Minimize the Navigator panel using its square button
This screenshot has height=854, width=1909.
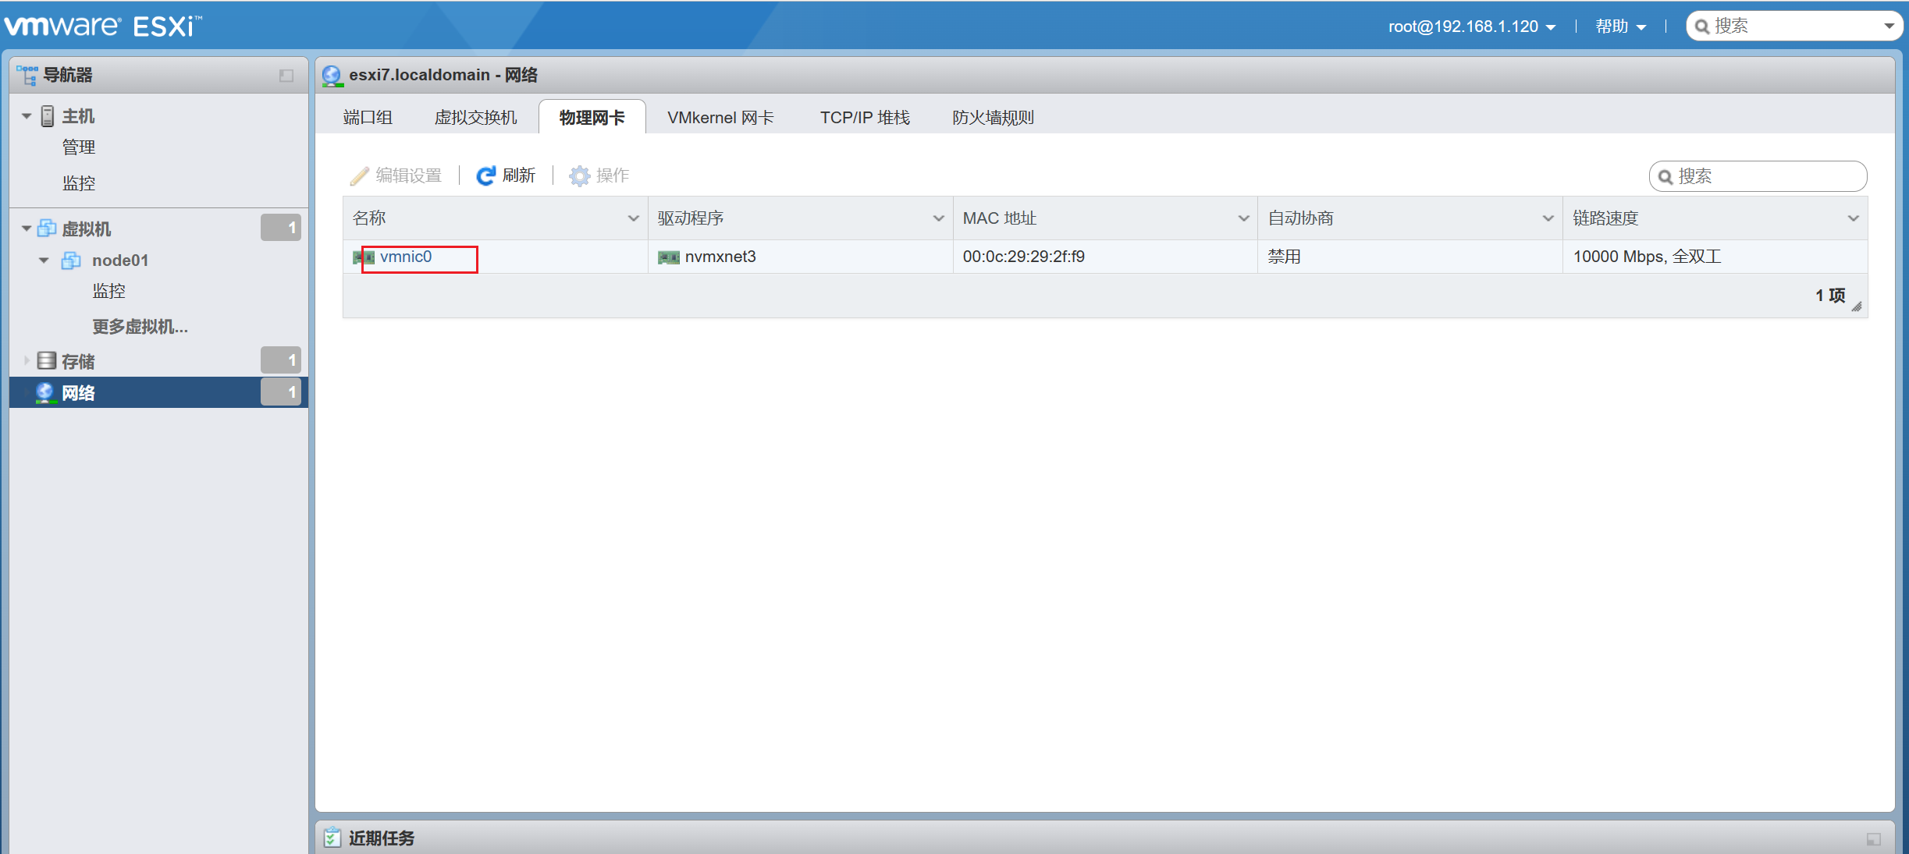pos(286,76)
